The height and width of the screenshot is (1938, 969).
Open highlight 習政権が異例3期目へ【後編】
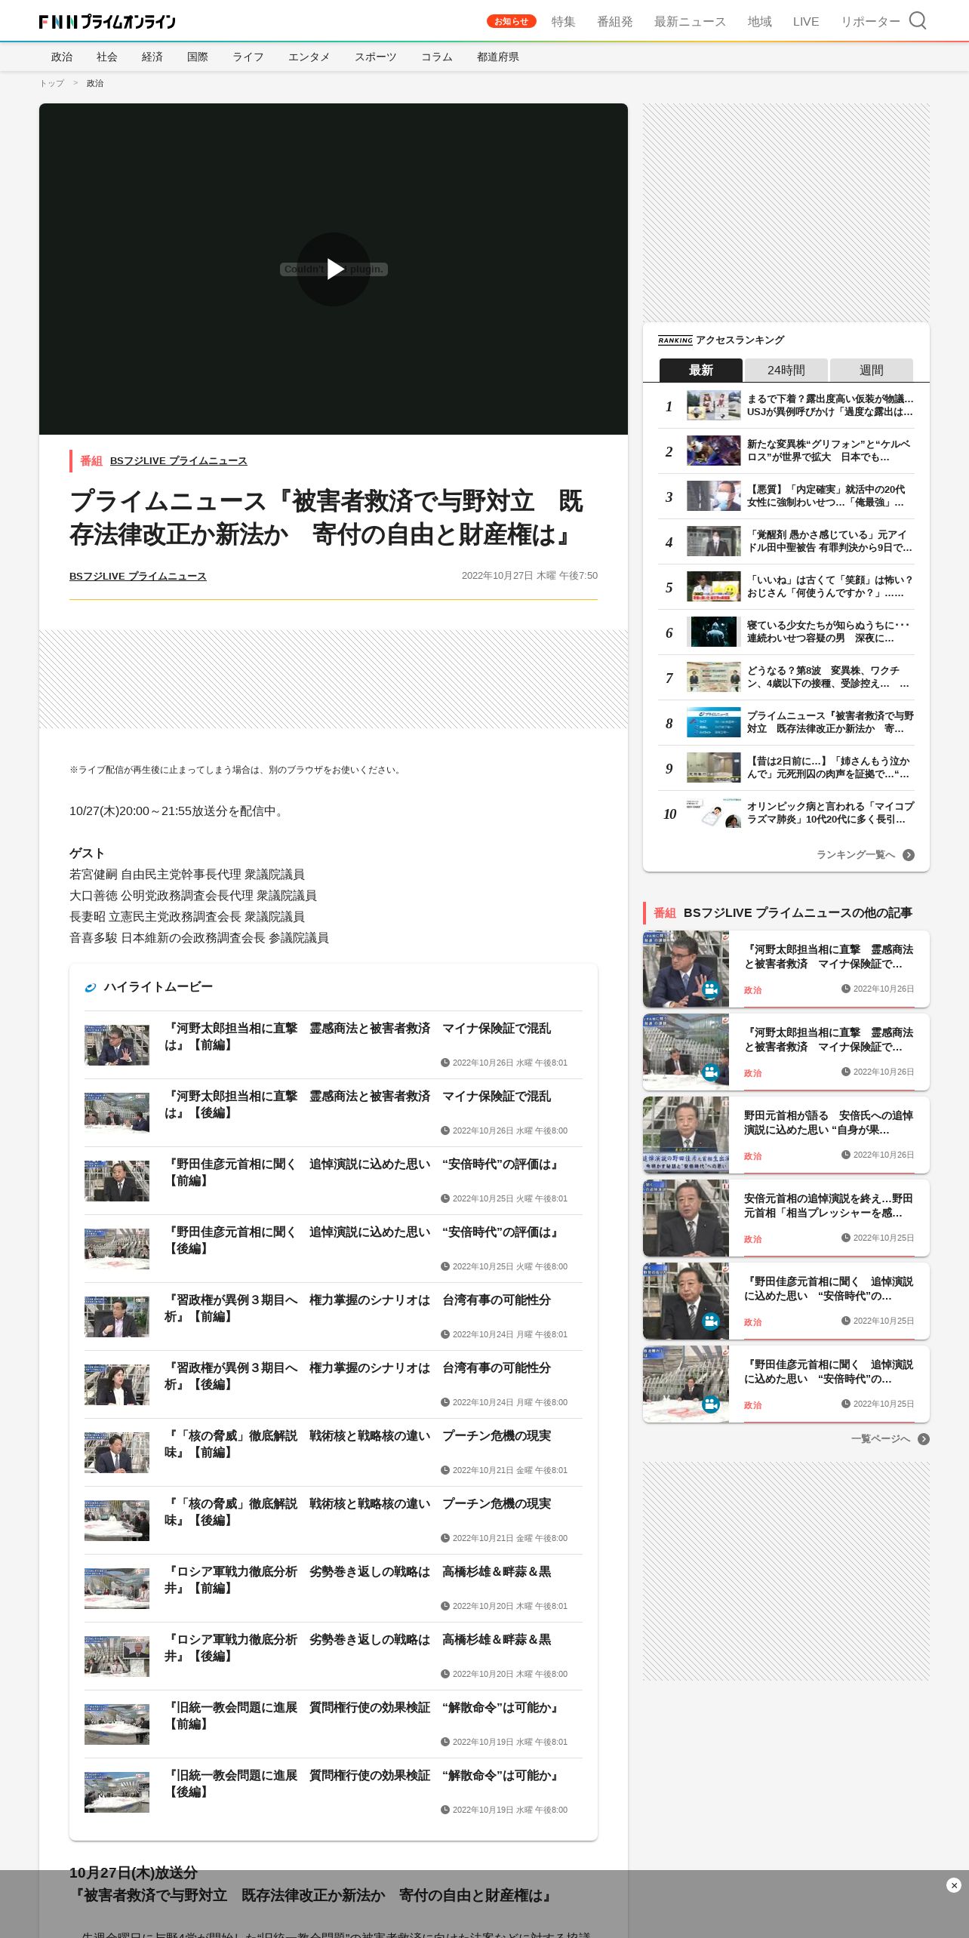click(x=334, y=1385)
